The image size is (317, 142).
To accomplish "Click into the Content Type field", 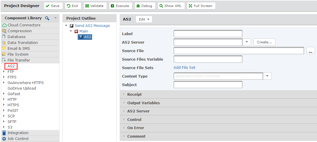I will [x=218, y=76].
